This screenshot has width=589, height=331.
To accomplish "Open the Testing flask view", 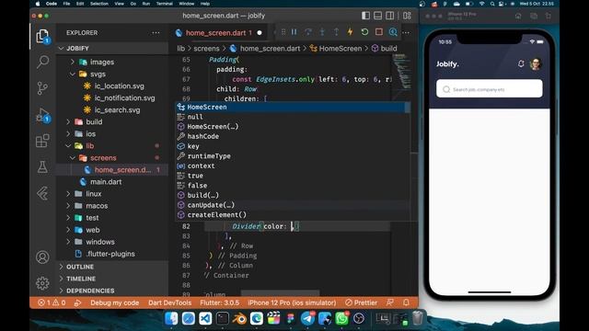I will click(x=42, y=167).
